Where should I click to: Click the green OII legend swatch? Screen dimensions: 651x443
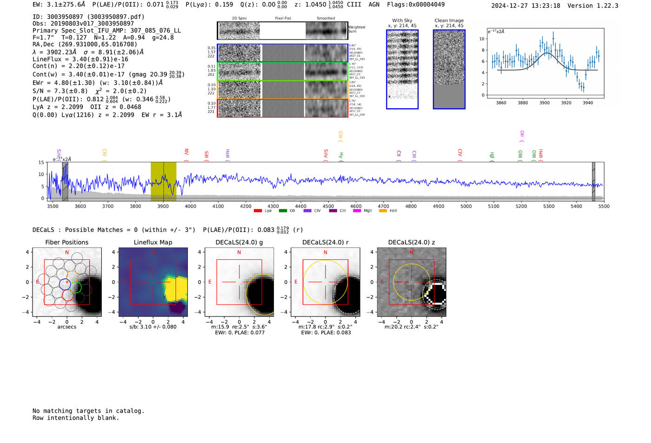point(283,211)
